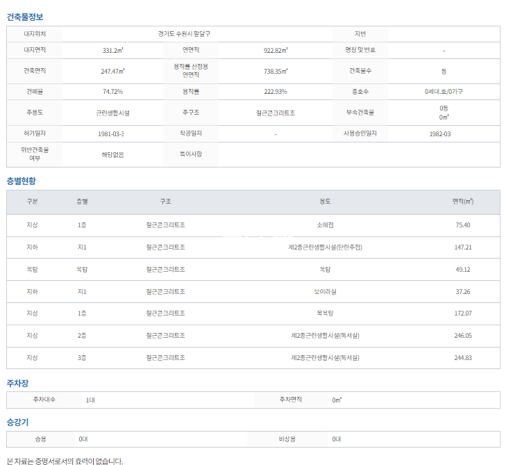Click the 제2종근린생활시설(단란주점) usage cell
This screenshot has height=465, width=513.
click(325, 247)
